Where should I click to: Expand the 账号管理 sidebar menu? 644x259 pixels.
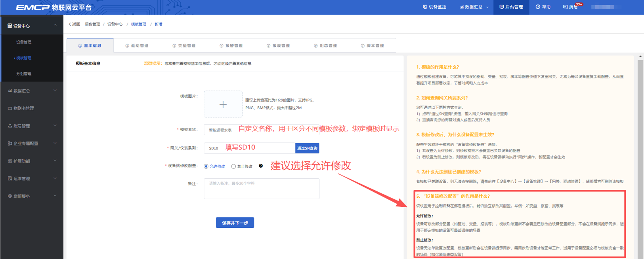[32, 126]
